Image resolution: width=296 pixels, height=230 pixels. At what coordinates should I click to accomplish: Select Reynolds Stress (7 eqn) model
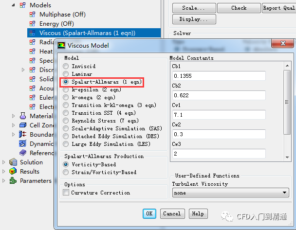[66, 121]
